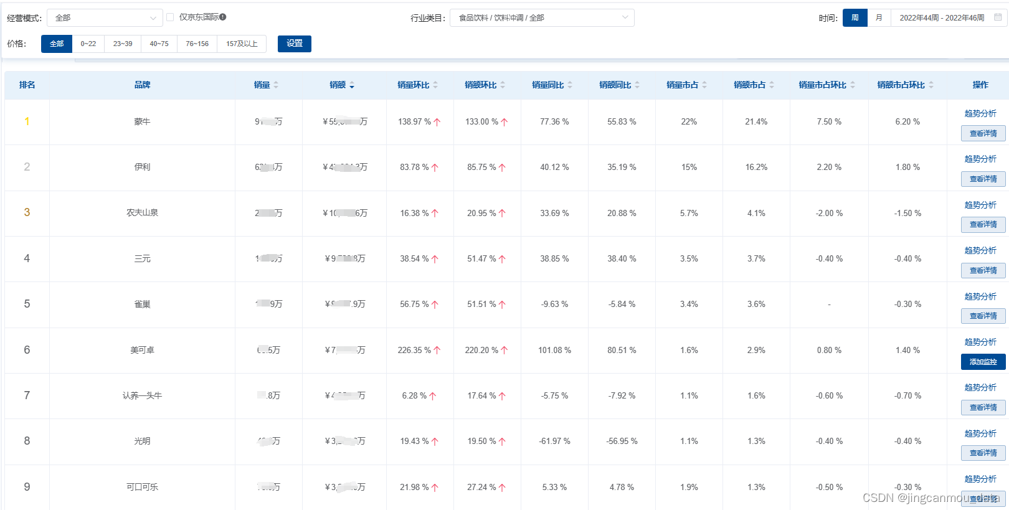Open 趋势分析 for 可口可乐
1009x510 pixels.
[x=980, y=479]
